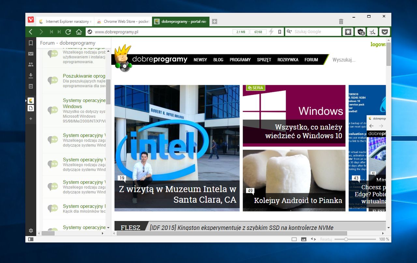
Task: Open page actions code icon
Action: point(313,239)
